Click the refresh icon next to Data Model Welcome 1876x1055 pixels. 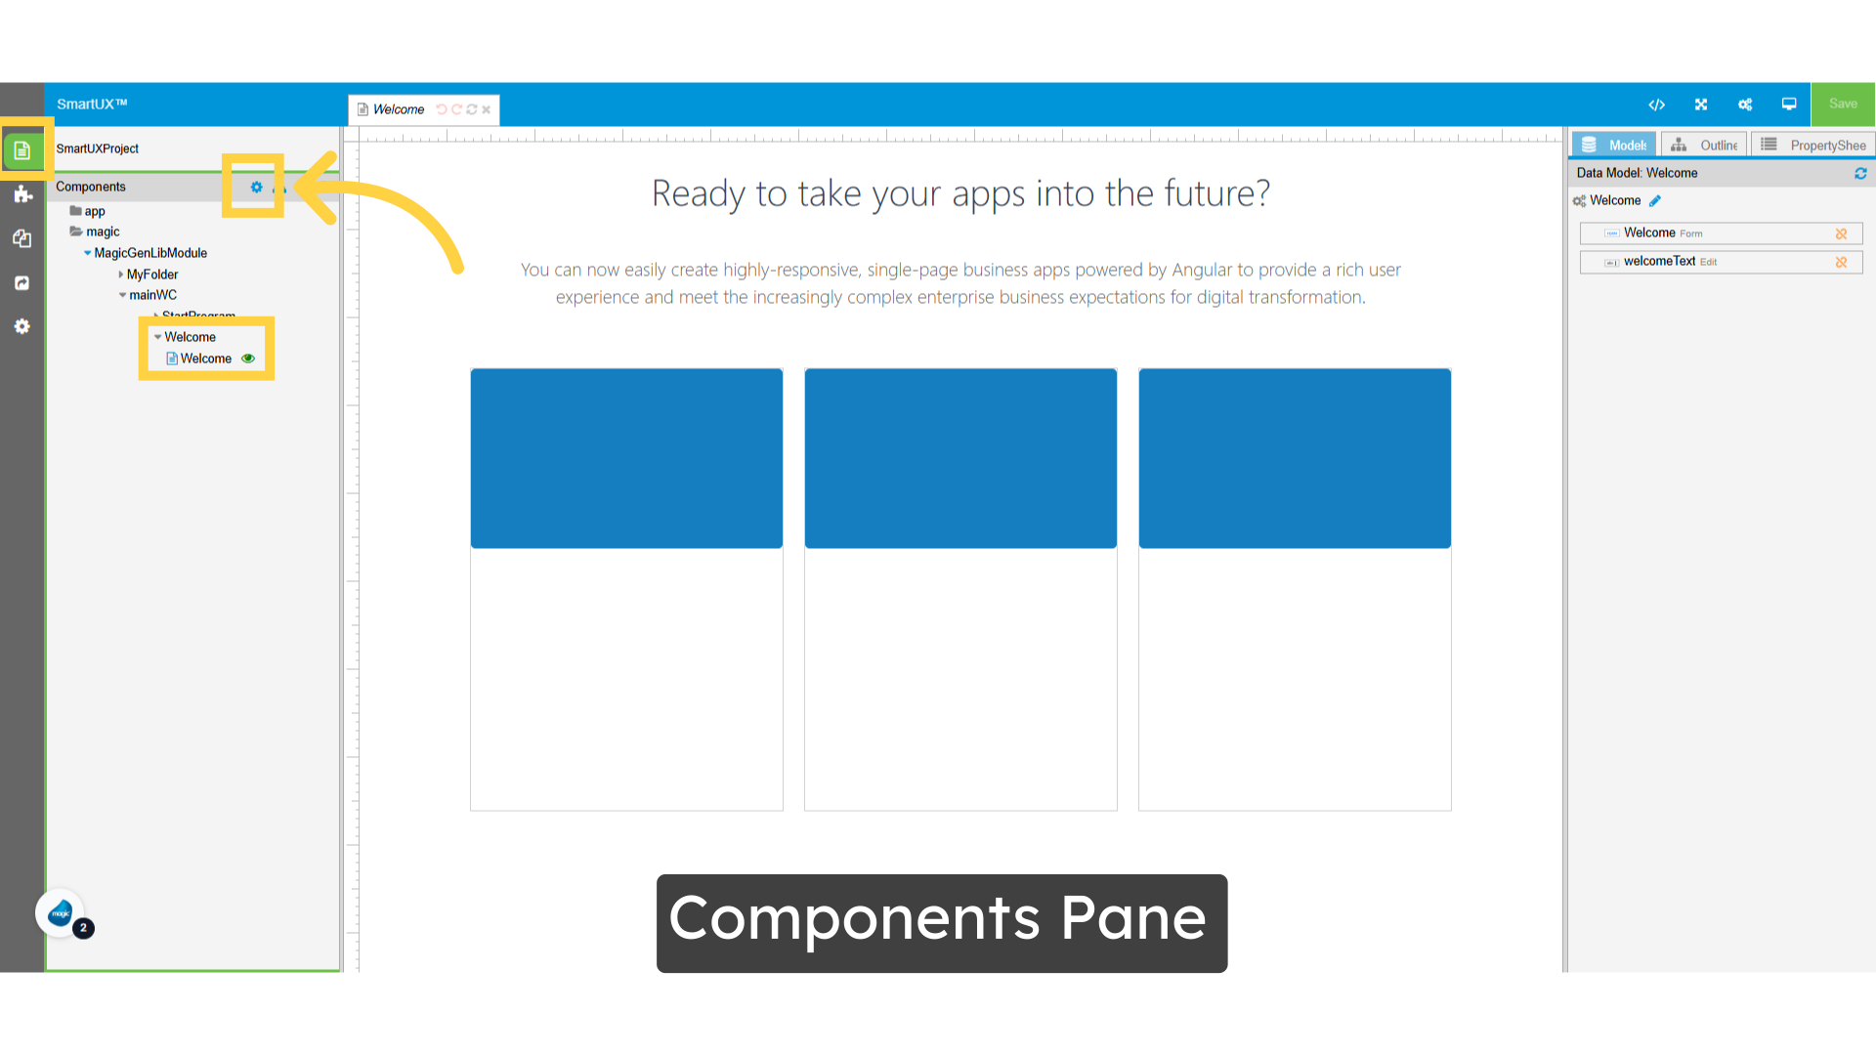[x=1862, y=173]
